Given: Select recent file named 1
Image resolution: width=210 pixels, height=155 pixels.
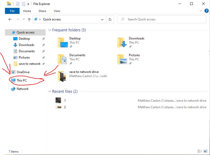Looking at the screenshot, I should point(65,101).
